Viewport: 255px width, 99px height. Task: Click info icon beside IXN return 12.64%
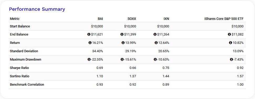click(156, 43)
